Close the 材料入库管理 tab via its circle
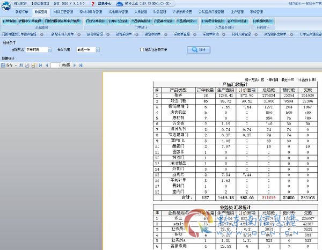This screenshot has width=322, height=250. coord(256,34)
